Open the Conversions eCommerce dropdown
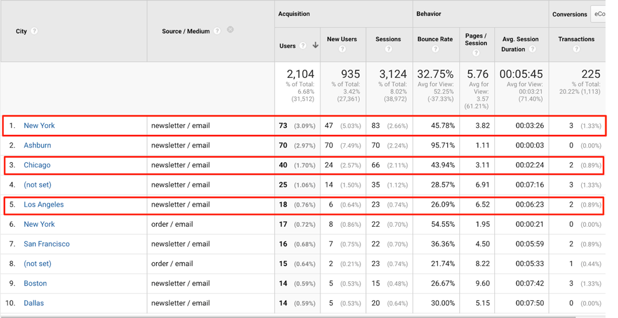The width and height of the screenshot is (618, 318). (598, 14)
